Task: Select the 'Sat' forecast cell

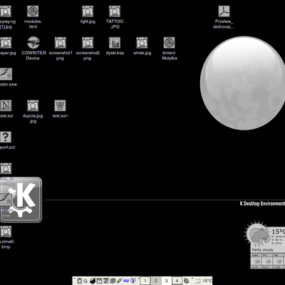Action: [x=279, y=261]
